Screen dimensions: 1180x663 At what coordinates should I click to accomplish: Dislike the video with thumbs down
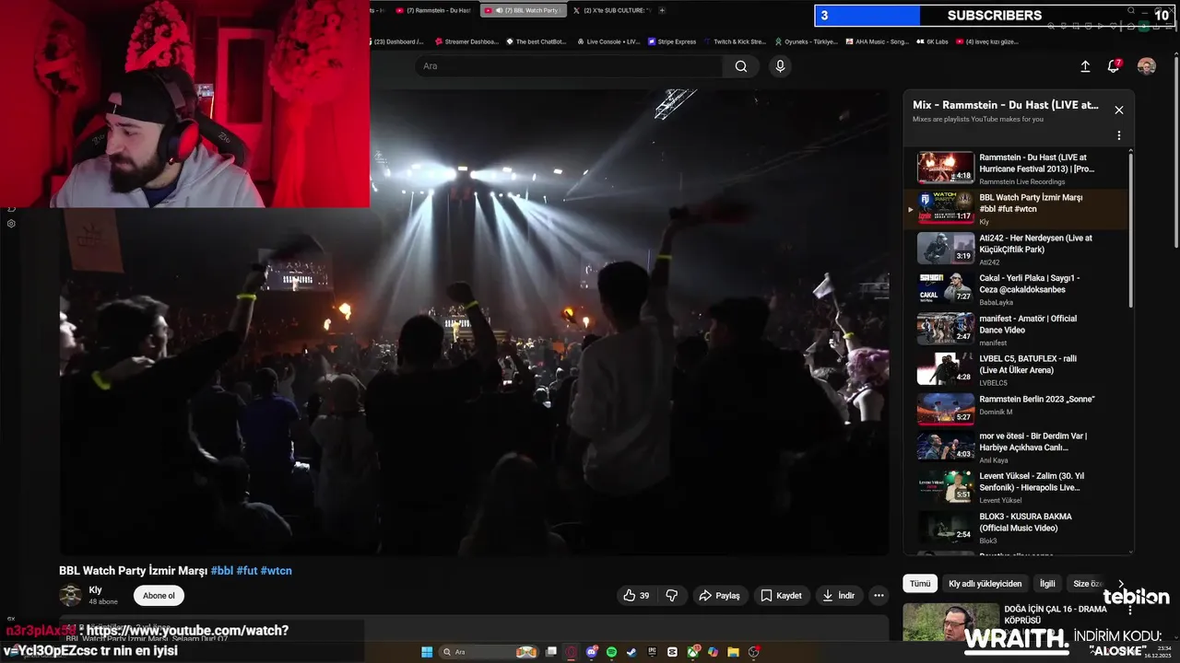672,596
